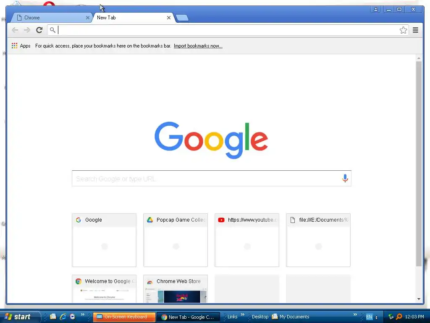
Task: Go back with the back arrow
Action: (15, 30)
